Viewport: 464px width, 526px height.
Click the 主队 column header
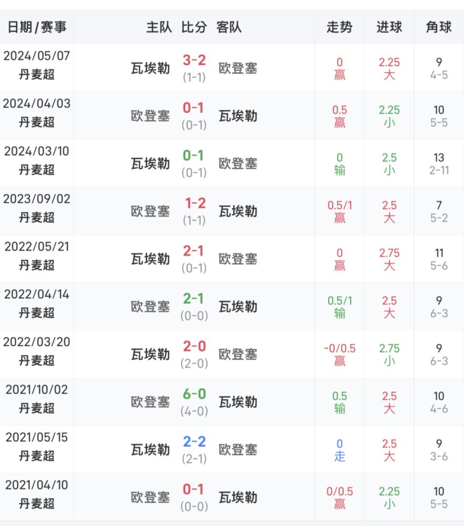point(159,27)
